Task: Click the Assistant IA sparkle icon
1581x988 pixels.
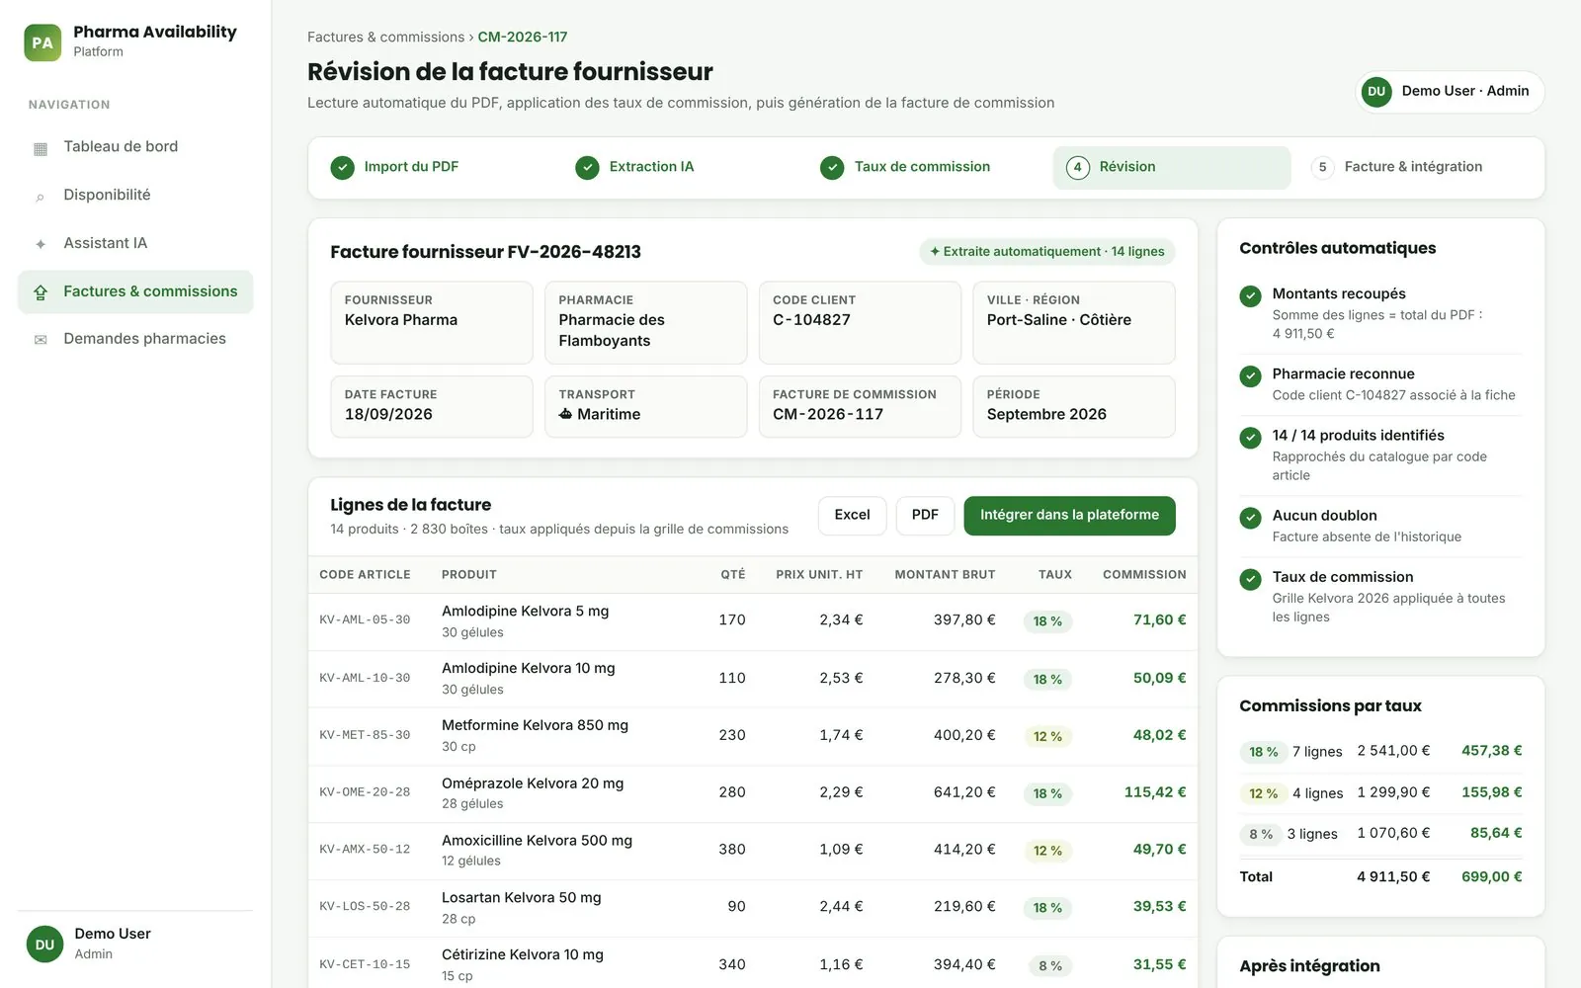Action: click(x=41, y=244)
